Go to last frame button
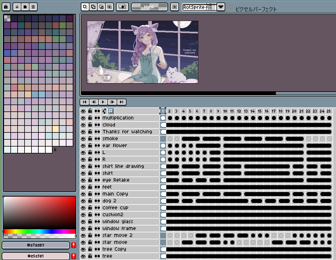 click(122, 102)
